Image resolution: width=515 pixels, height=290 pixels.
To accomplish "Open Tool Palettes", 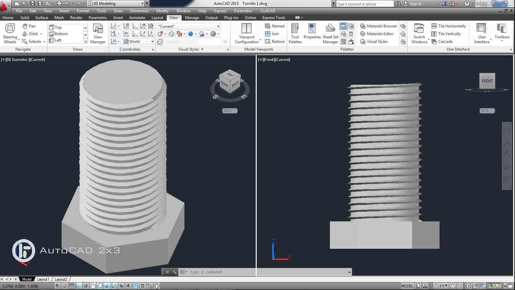I will point(295,34).
